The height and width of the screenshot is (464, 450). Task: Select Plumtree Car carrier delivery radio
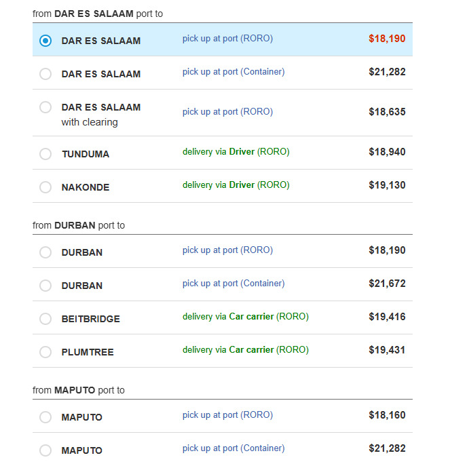click(x=45, y=352)
